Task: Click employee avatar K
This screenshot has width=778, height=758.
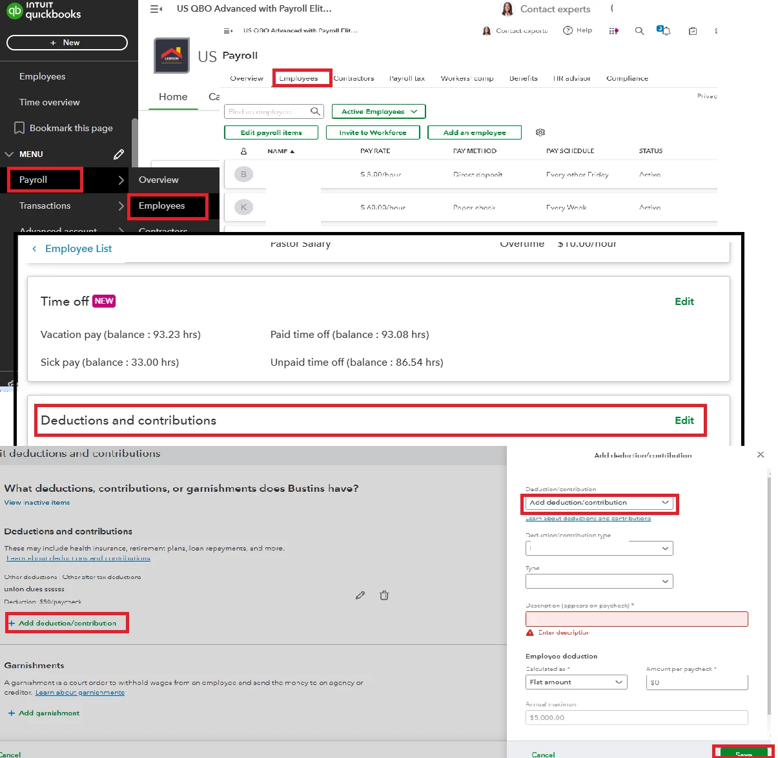Action: tap(243, 207)
